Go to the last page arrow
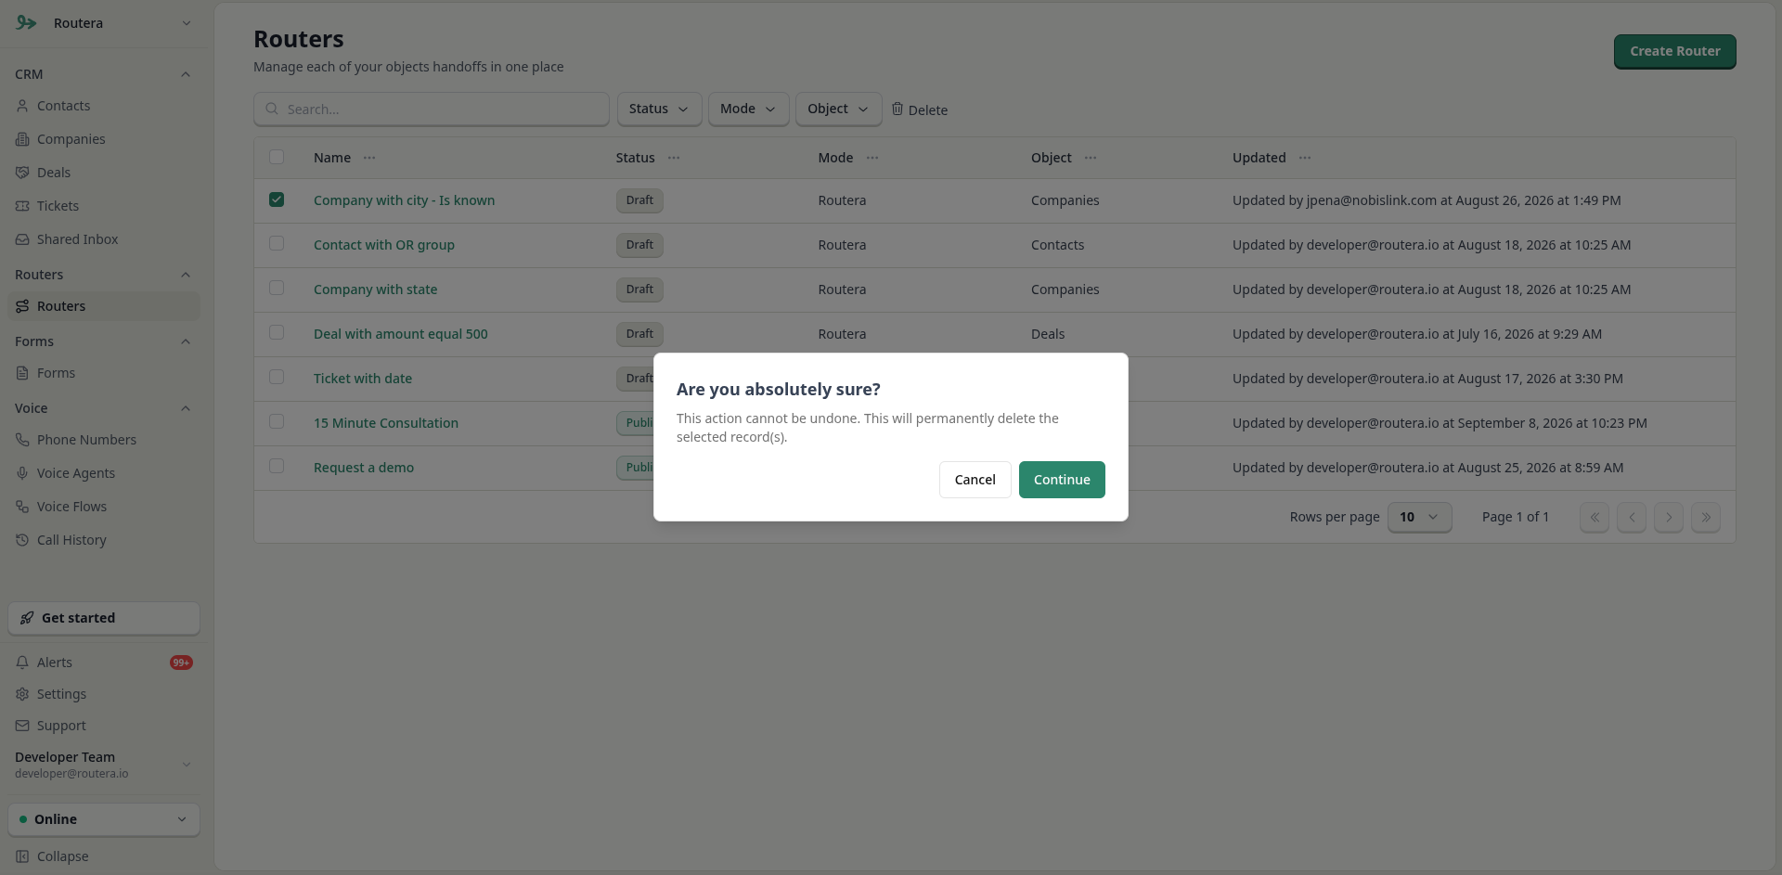 (1706, 517)
